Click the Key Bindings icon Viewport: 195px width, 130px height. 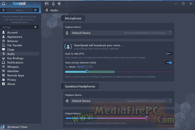tap(4, 58)
